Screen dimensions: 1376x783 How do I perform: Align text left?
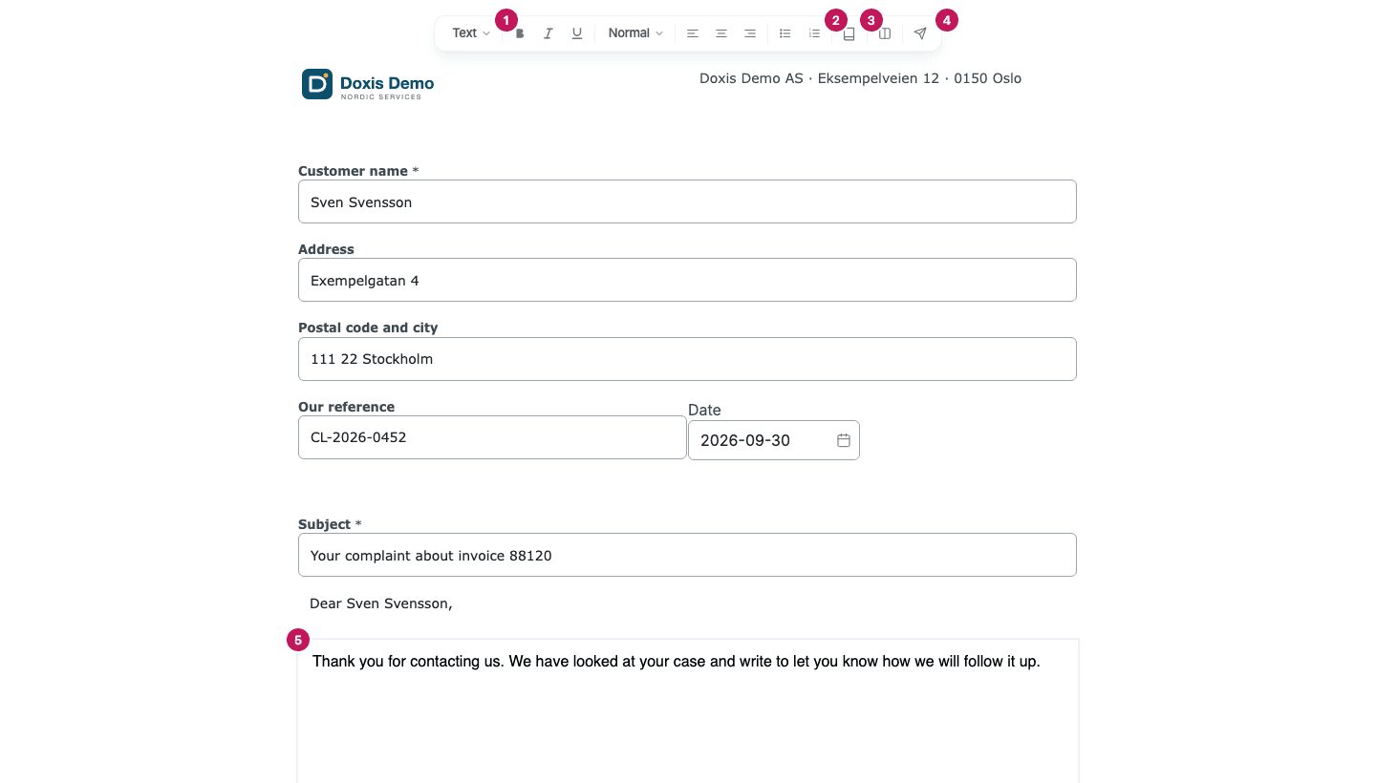(x=693, y=33)
